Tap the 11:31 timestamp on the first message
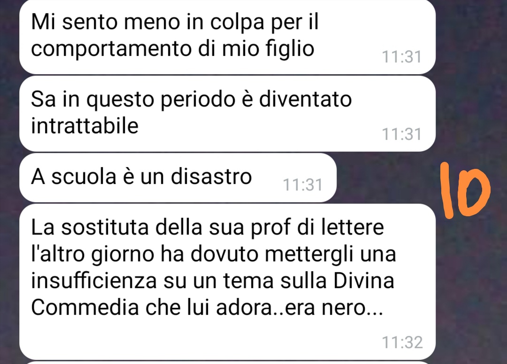Image resolution: width=507 pixels, height=364 pixels. click(x=402, y=57)
